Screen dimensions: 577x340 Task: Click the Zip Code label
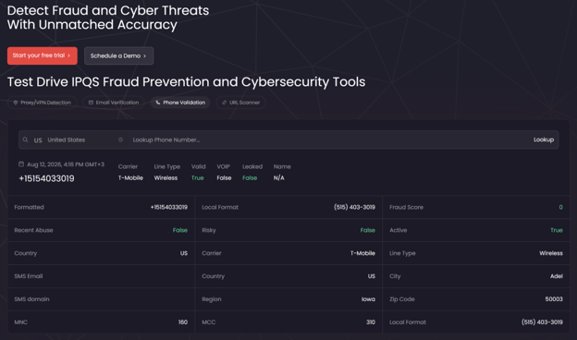pyautogui.click(x=402, y=299)
